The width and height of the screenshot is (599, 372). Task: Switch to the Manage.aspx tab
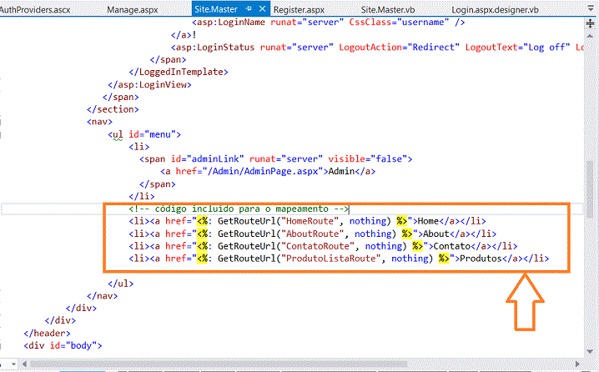pyautogui.click(x=132, y=10)
